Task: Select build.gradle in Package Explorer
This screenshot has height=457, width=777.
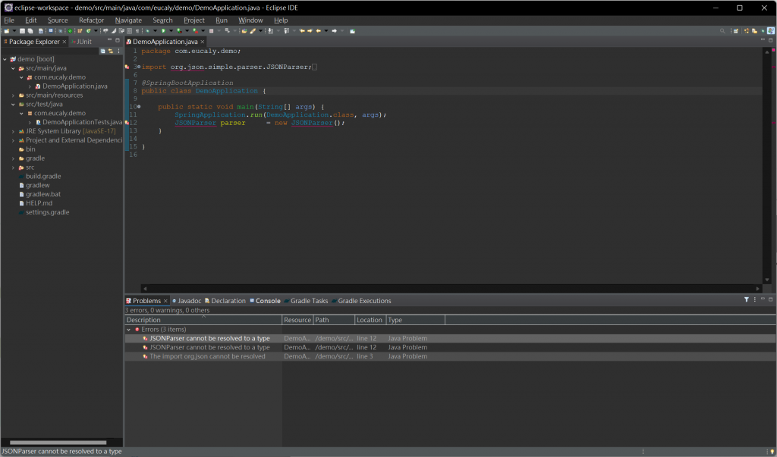Action: (x=42, y=177)
